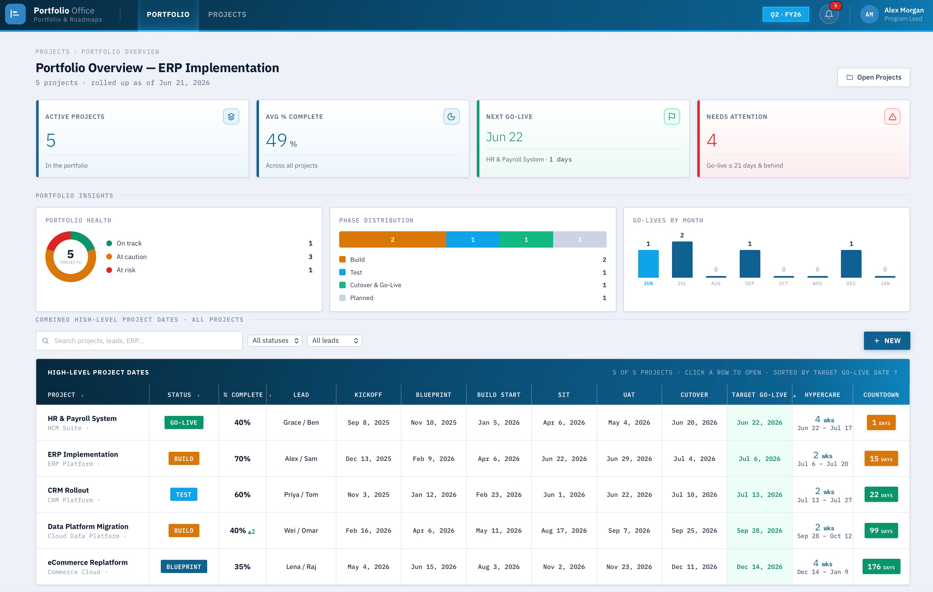Click the blue Test bar segment
The image size is (933, 592).
pos(473,239)
